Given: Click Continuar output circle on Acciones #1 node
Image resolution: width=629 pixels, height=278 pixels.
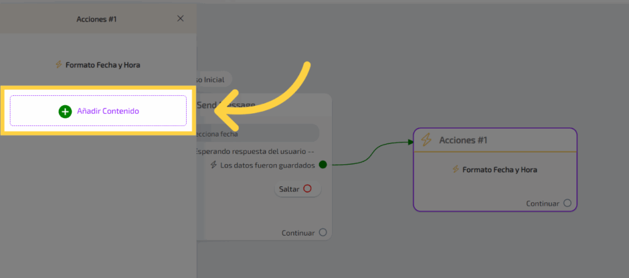Looking at the screenshot, I should (567, 203).
